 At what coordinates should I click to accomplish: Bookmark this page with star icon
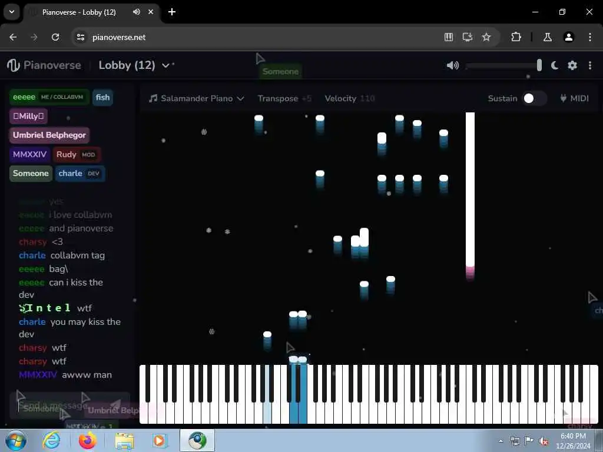coord(486,37)
